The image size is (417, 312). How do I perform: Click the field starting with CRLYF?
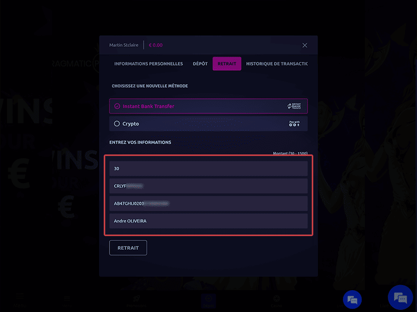[208, 186]
